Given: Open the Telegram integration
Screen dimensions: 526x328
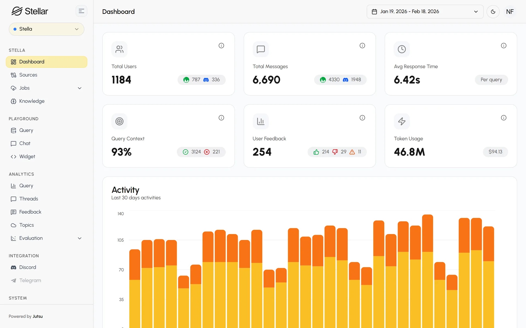Looking at the screenshot, I should [x=47, y=280].
